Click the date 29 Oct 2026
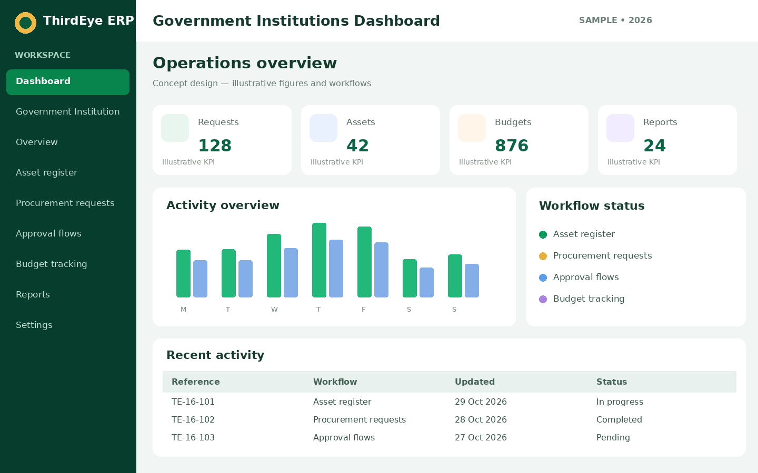This screenshot has height=473, width=758. [x=481, y=402]
